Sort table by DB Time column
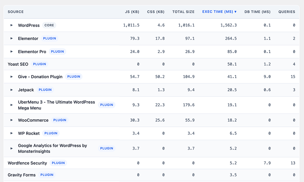 [x=257, y=12]
